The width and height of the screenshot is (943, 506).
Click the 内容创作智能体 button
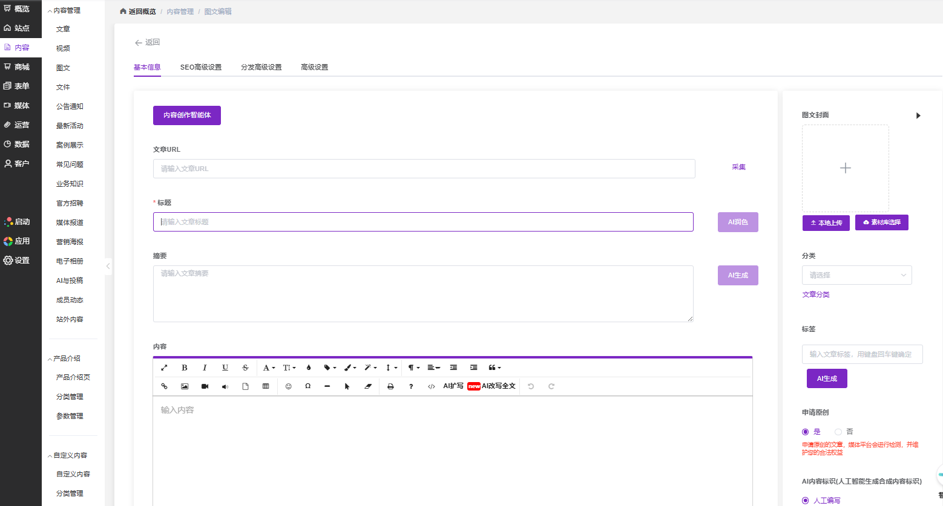point(187,115)
